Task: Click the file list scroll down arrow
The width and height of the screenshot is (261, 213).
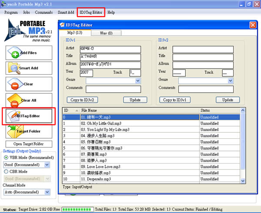Action: [243, 181]
